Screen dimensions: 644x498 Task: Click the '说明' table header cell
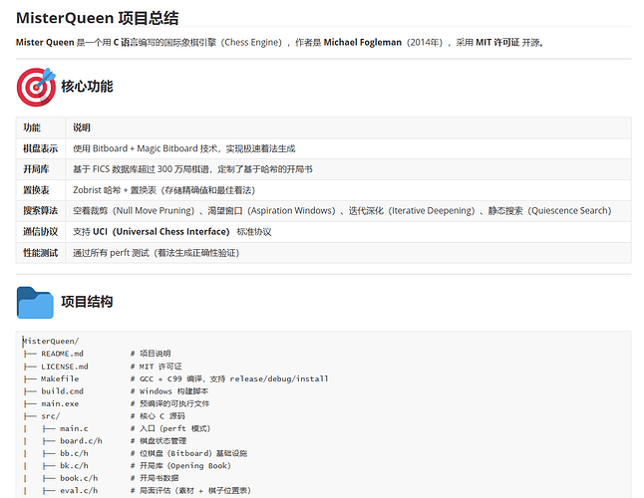click(348, 127)
